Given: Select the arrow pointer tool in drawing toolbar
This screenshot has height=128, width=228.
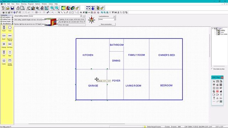Looking at the screenshot, I should click(59, 12).
